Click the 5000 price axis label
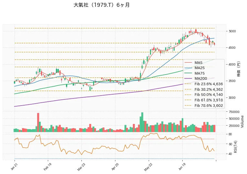Screen dimensions: 247x174 (x=232, y=31)
